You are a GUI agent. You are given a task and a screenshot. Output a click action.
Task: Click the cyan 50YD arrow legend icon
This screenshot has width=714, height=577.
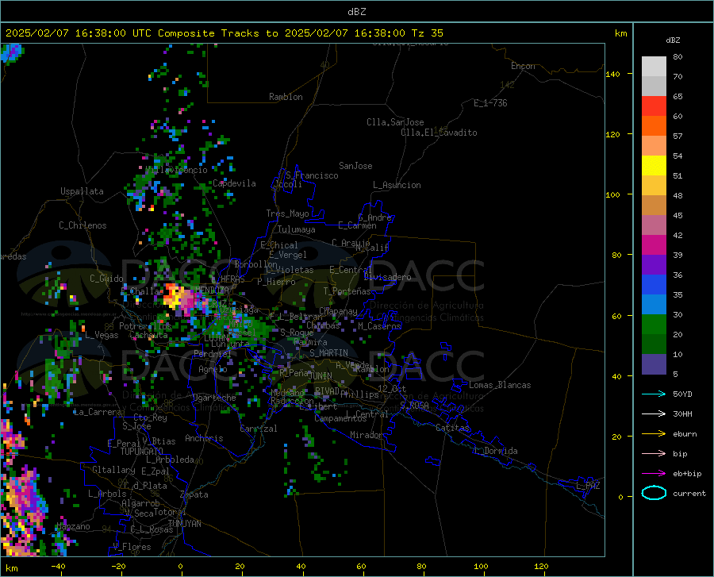654,394
